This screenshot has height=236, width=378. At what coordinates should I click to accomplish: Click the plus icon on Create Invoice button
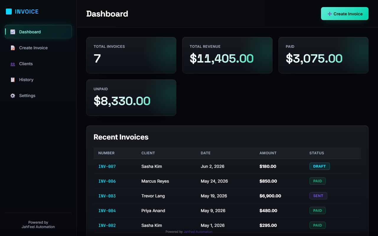pyautogui.click(x=330, y=14)
